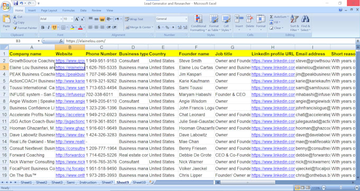360x191 pixels.
Task: Apply a cell border
Action: (x=64, y=27)
